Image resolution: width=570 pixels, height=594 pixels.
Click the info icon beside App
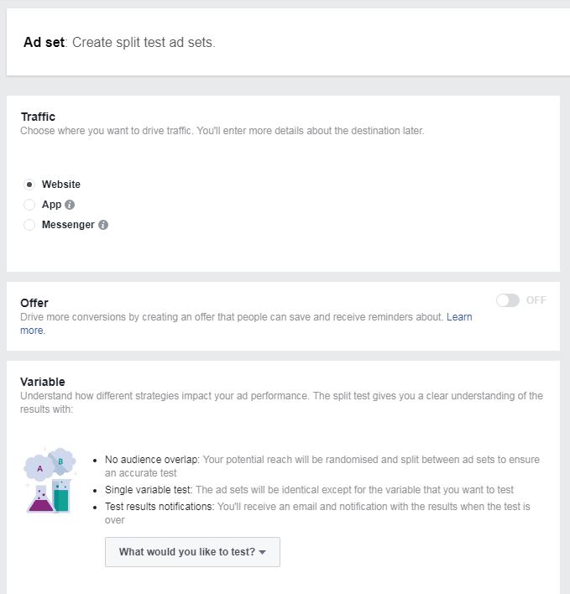tap(70, 205)
